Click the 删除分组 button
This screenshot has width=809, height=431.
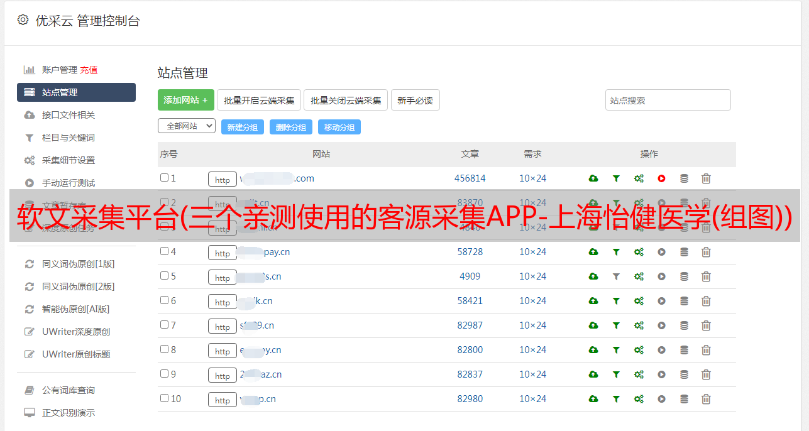(x=291, y=127)
